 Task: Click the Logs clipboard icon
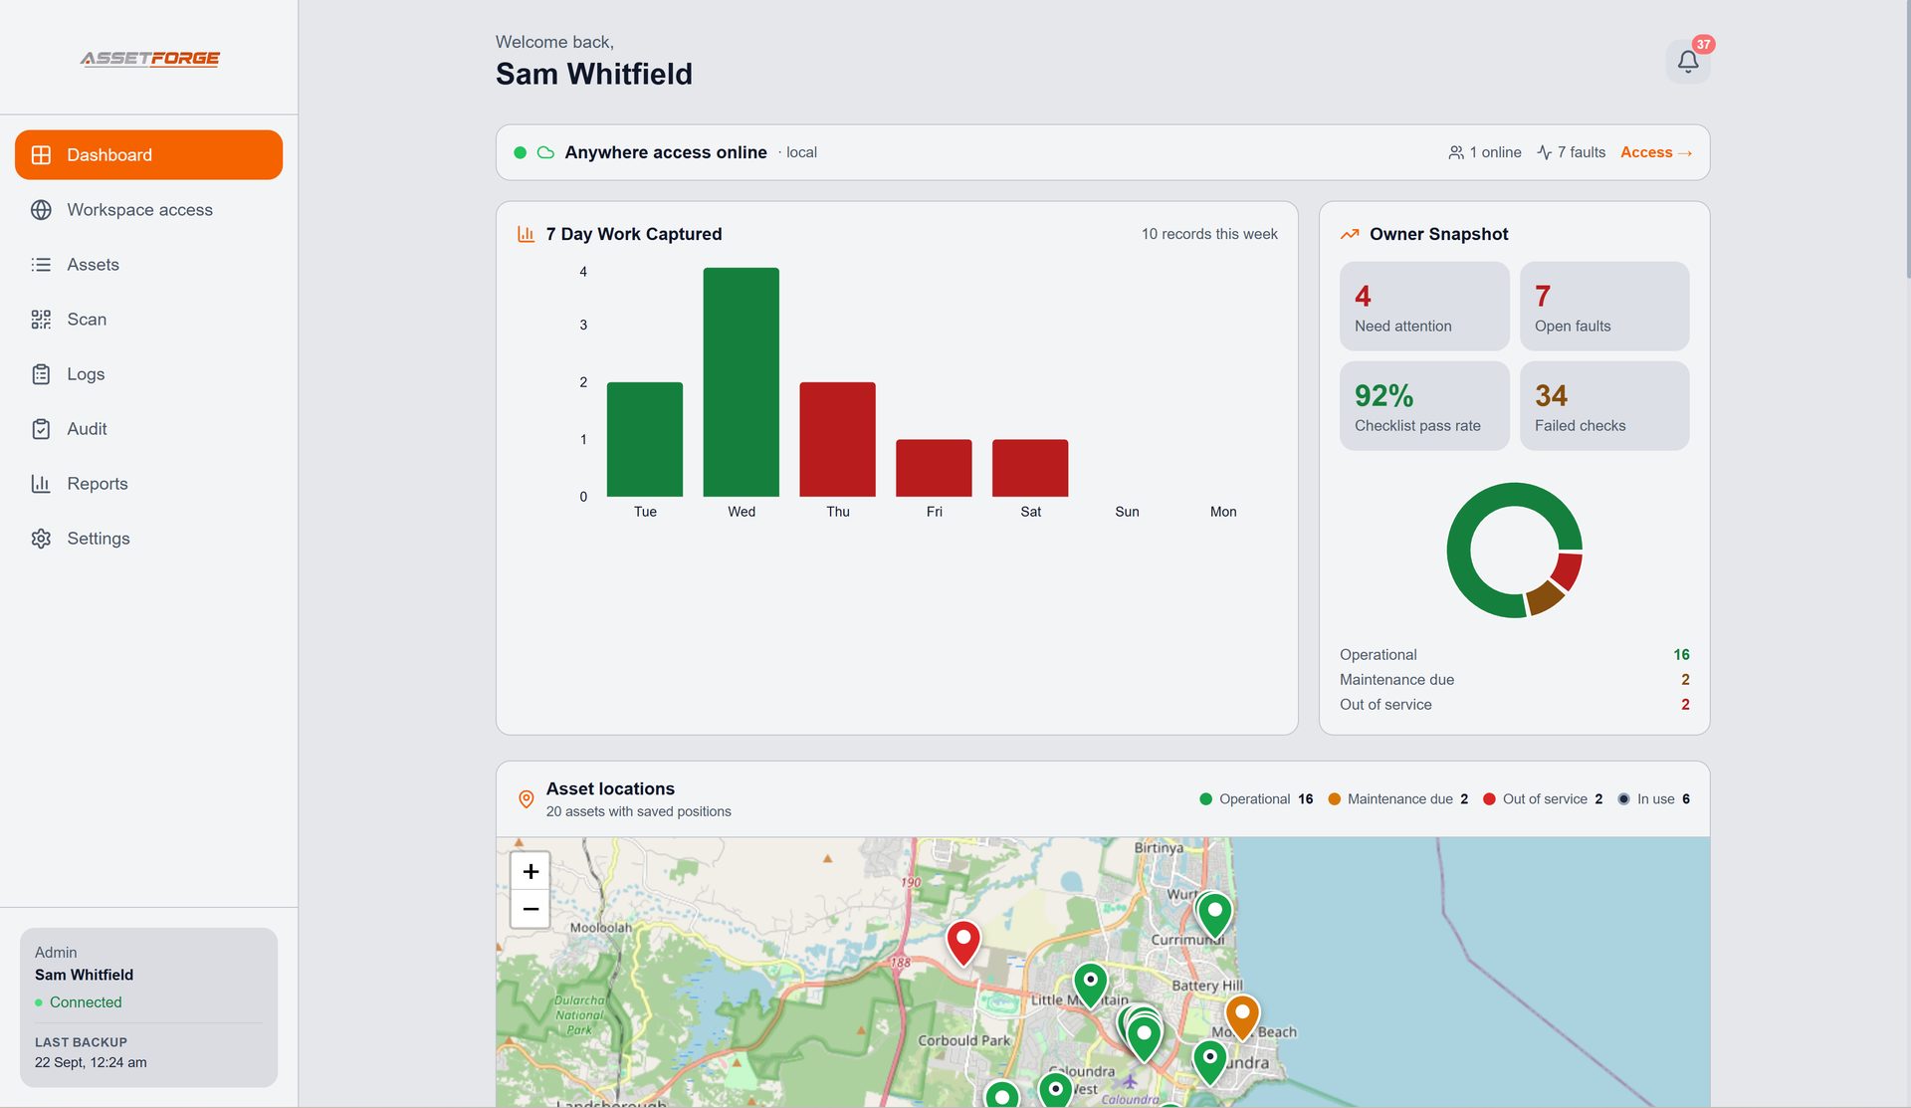point(41,373)
